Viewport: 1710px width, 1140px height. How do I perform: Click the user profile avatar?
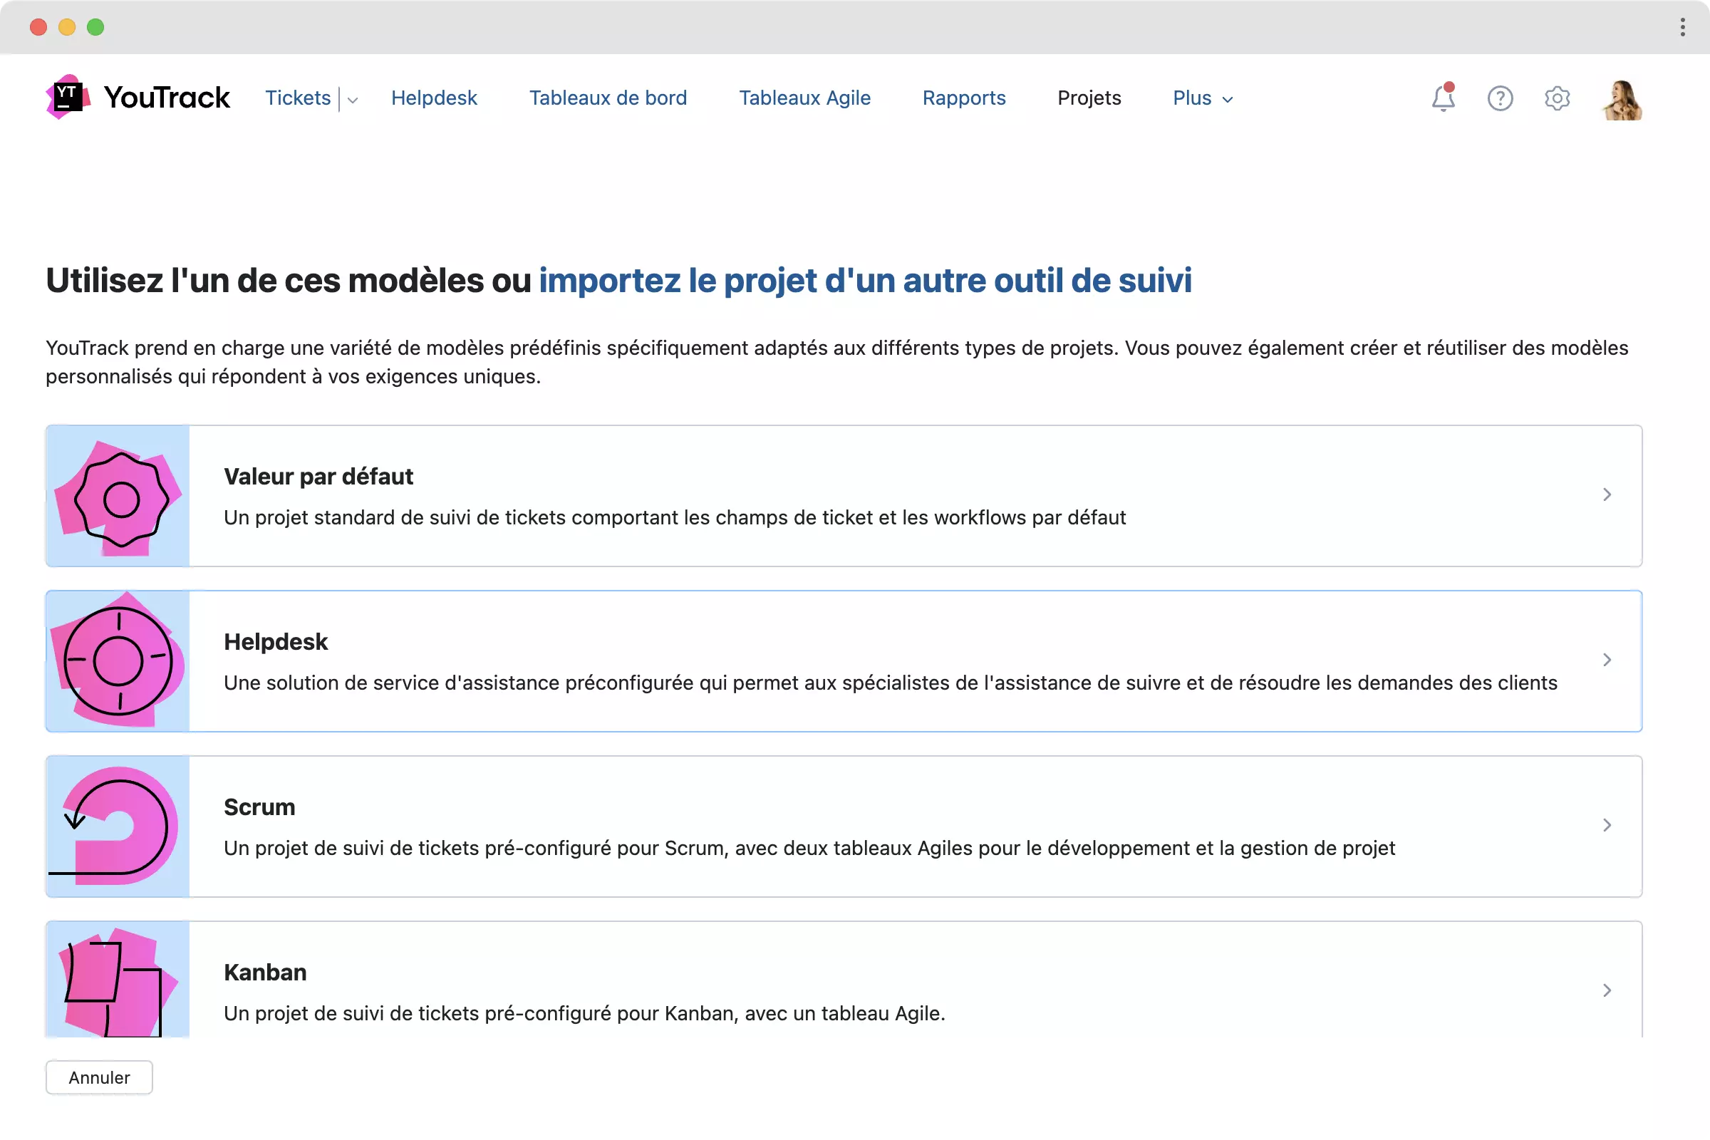(1622, 99)
